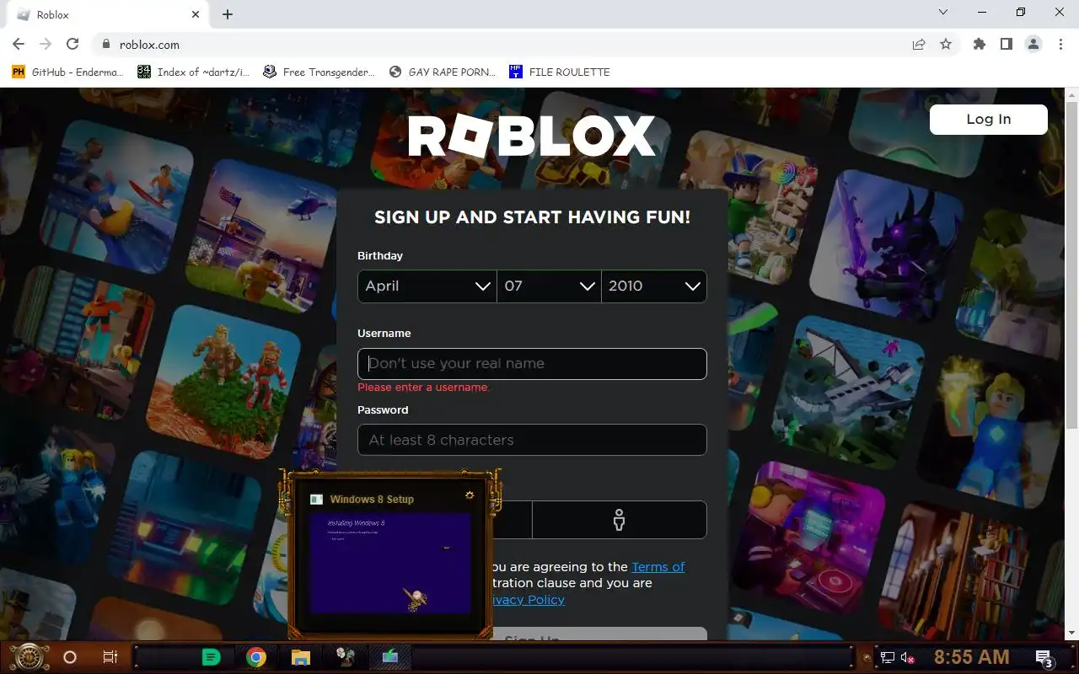
Task: Open the steampunk Start button
Action: tap(29, 657)
